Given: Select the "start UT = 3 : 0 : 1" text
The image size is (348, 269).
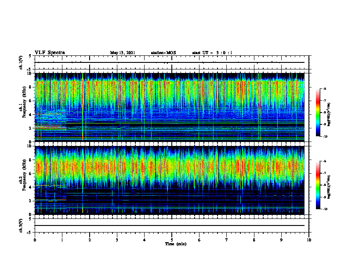Looking at the screenshot, I should tap(212, 53).
